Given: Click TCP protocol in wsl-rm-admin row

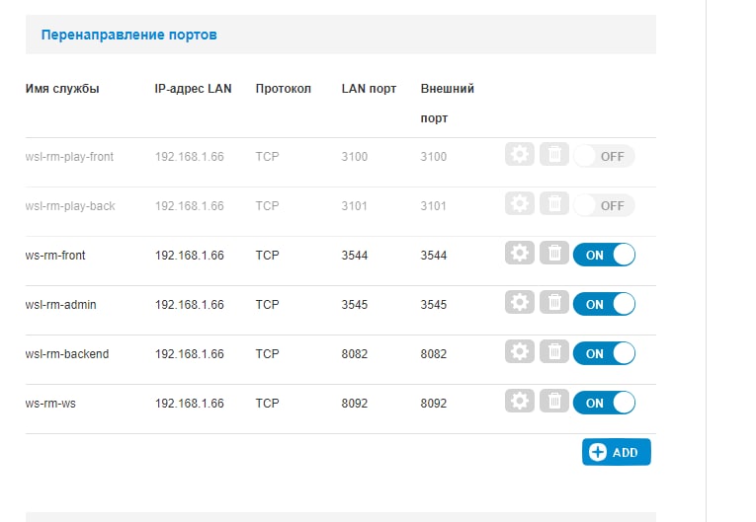Looking at the screenshot, I should (x=267, y=304).
